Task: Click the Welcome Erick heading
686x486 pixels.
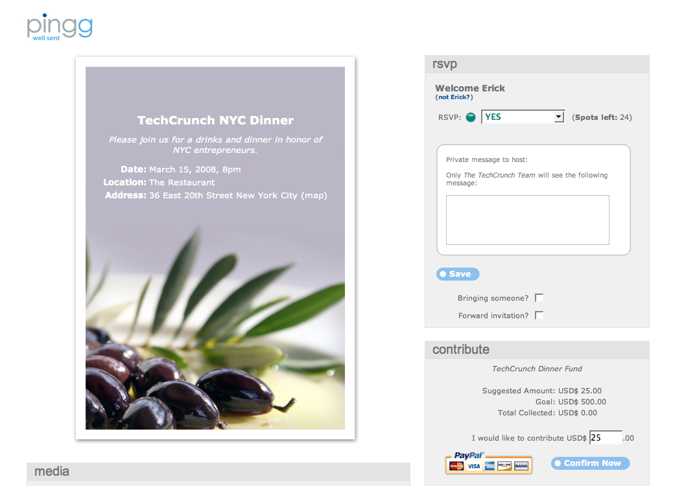Action: [470, 88]
